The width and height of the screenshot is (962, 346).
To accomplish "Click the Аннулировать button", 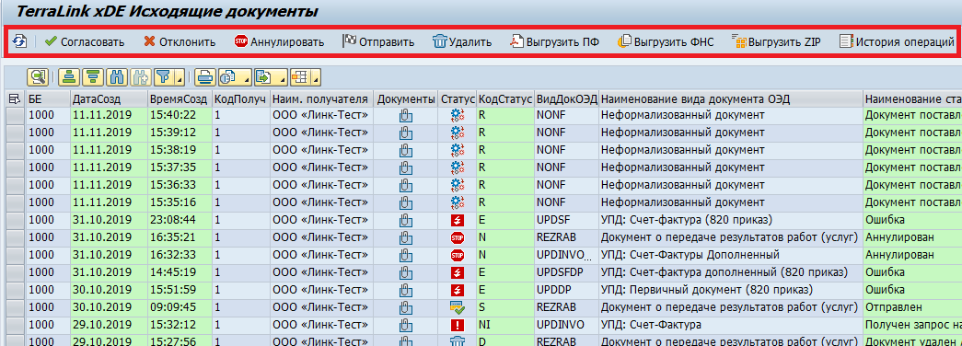I will [x=279, y=41].
